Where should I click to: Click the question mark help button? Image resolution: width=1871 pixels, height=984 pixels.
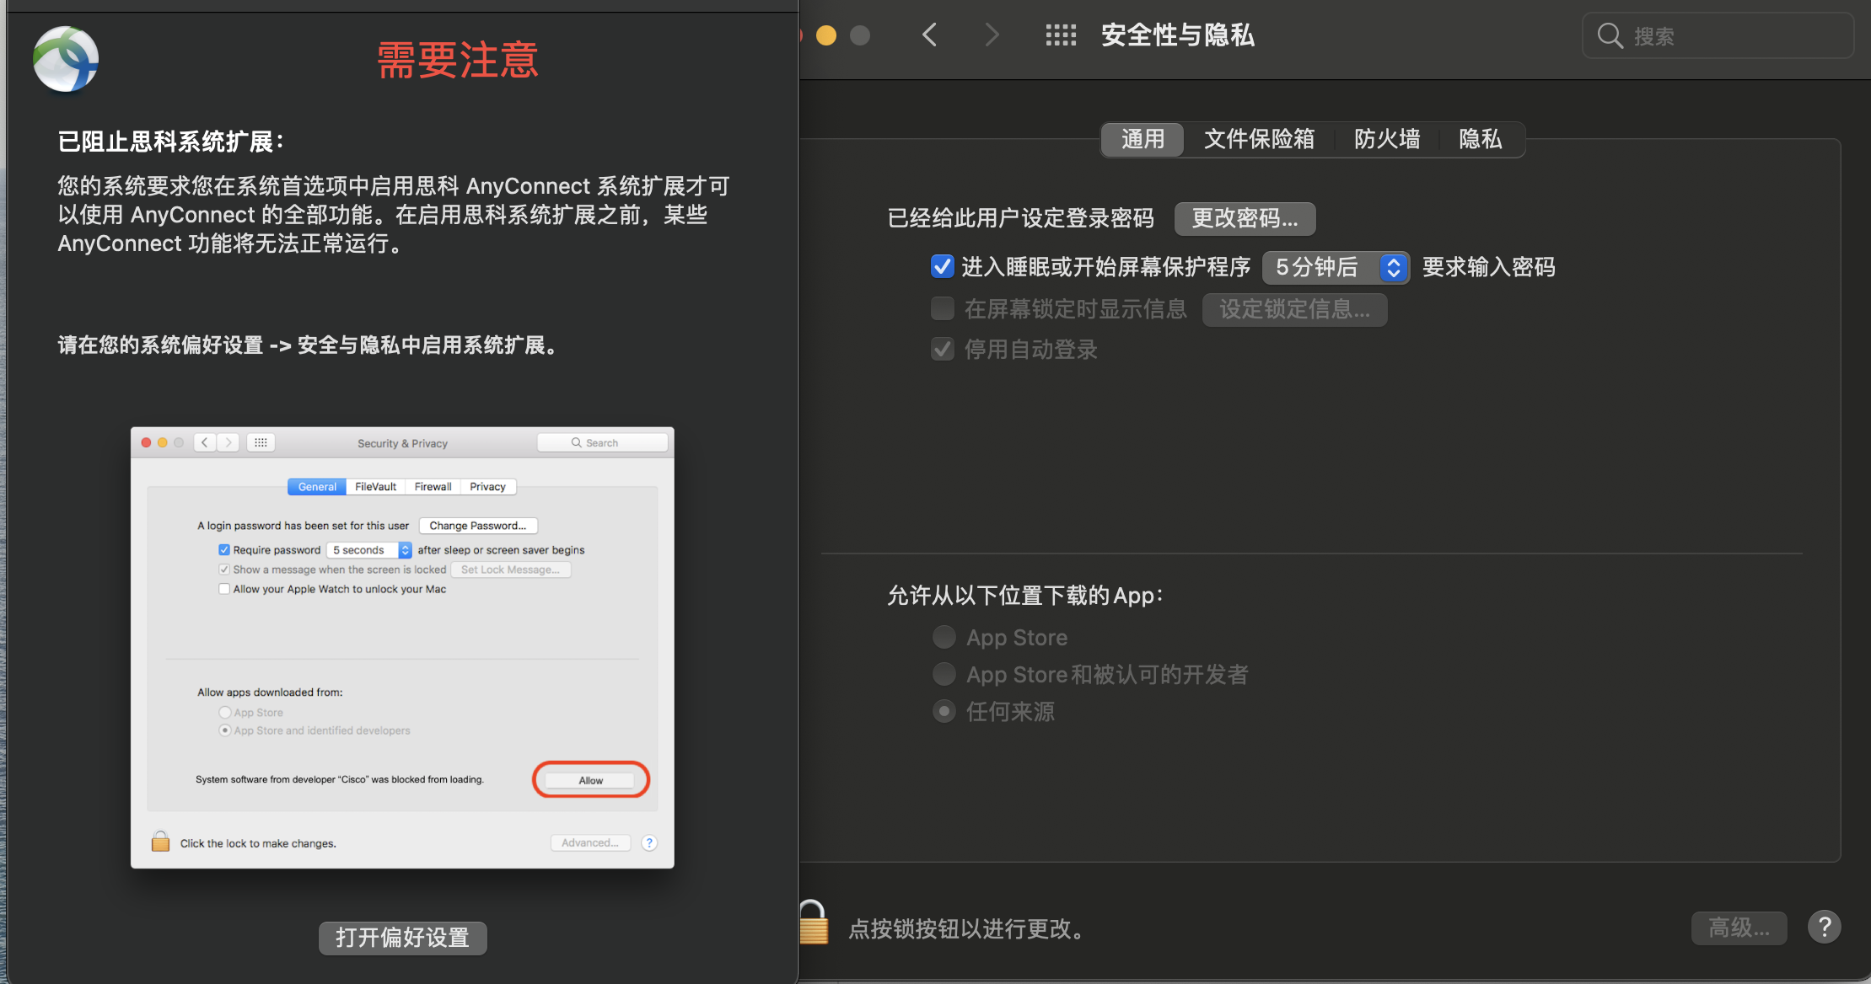1824,928
